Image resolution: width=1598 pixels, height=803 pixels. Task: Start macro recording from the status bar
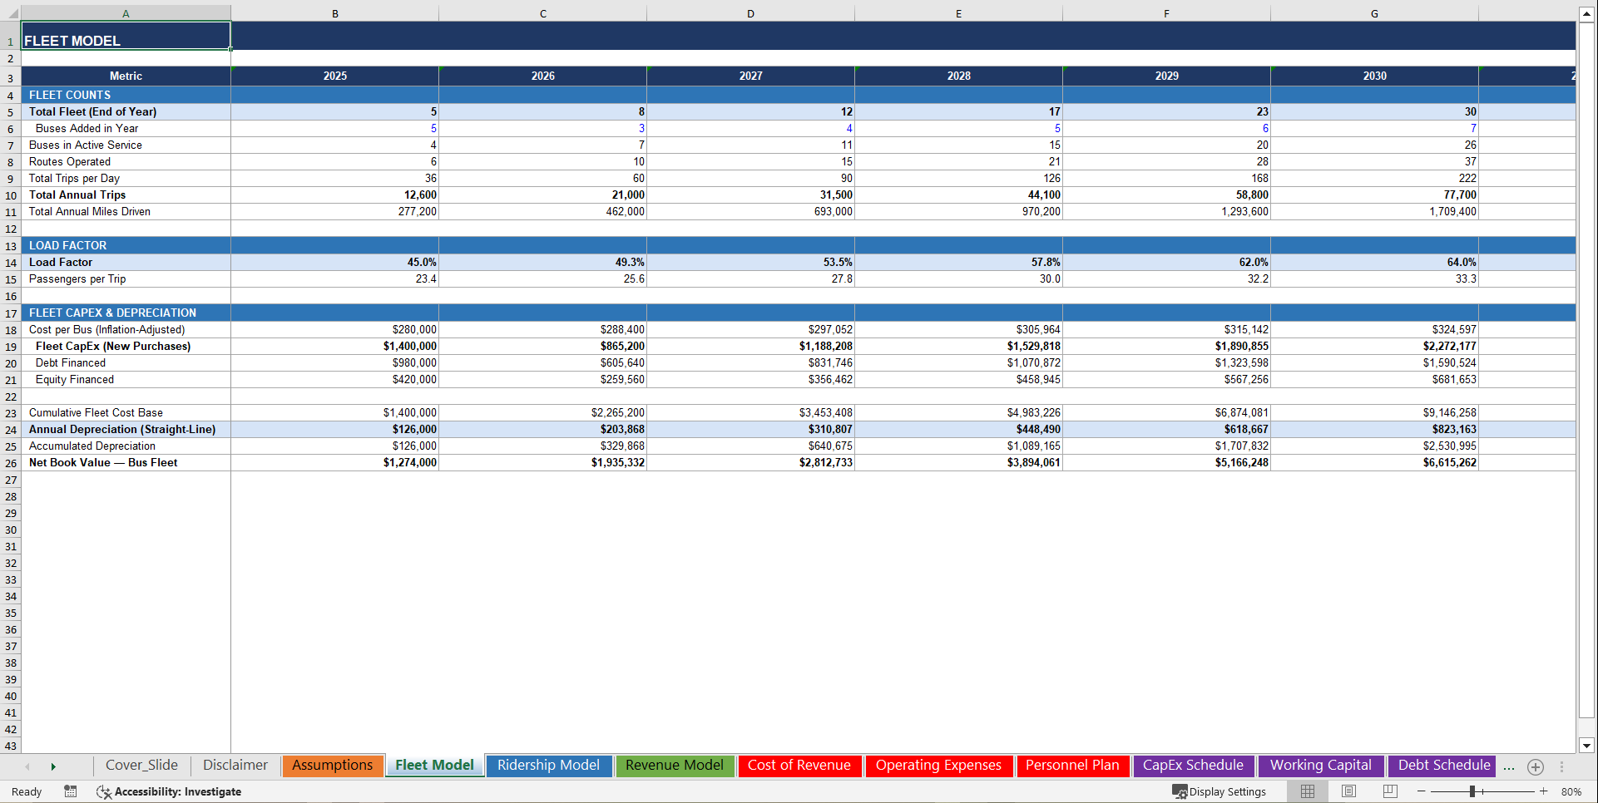[x=70, y=791]
